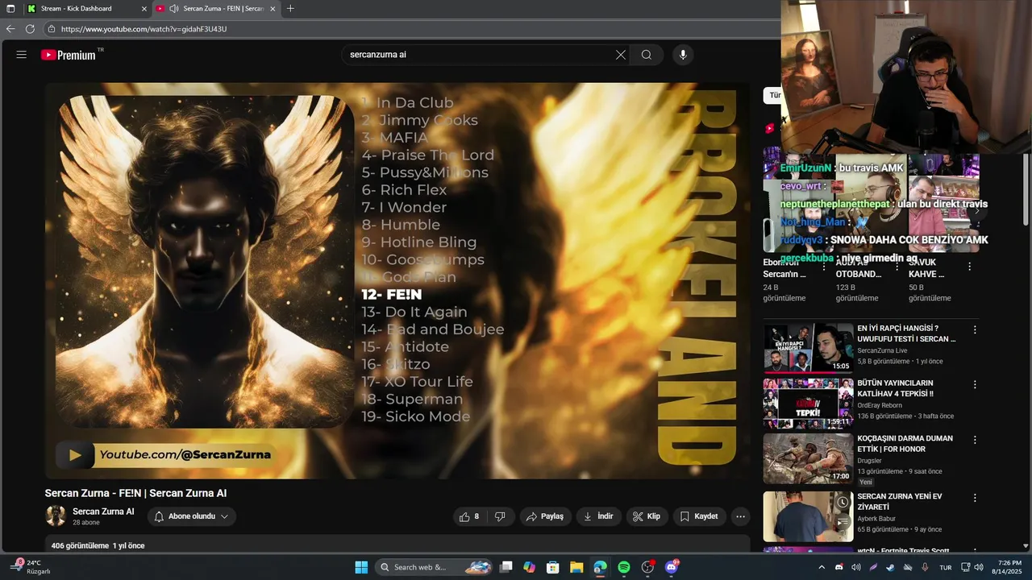Focus the browser address bar URL
The height and width of the screenshot is (580, 1032).
[x=144, y=29]
